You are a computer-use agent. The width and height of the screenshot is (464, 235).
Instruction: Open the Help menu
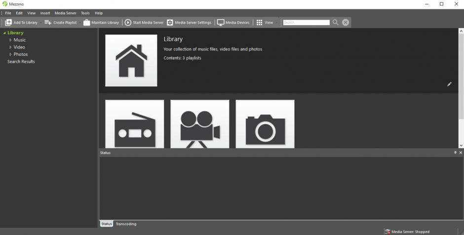coord(99,13)
